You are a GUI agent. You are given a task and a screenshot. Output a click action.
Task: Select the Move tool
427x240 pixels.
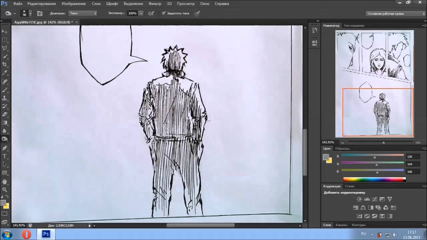point(5,31)
